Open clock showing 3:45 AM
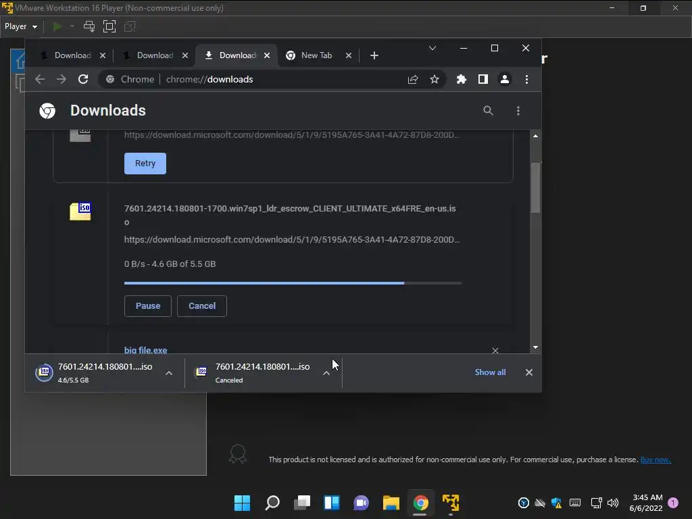Screen dimensions: 692x519 pos(647,503)
